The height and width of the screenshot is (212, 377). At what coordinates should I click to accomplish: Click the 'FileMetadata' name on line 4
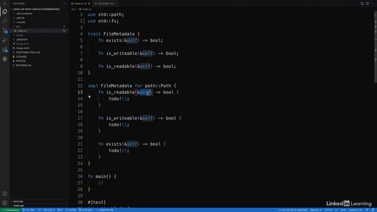(x=119, y=34)
